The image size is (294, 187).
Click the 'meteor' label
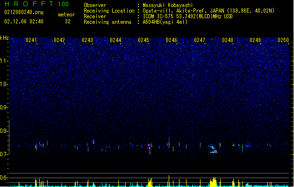[66, 14]
